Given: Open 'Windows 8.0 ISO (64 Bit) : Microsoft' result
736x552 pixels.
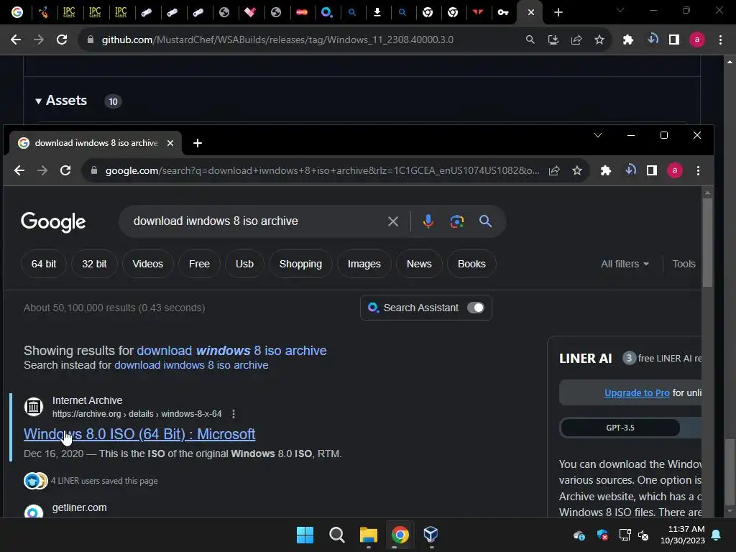Looking at the screenshot, I should click(x=139, y=434).
